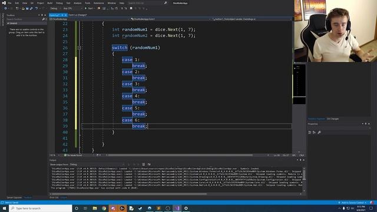The width and height of the screenshot is (377, 212).
Task: Click randomNum2 variable on line 24
Action: pos(135,35)
